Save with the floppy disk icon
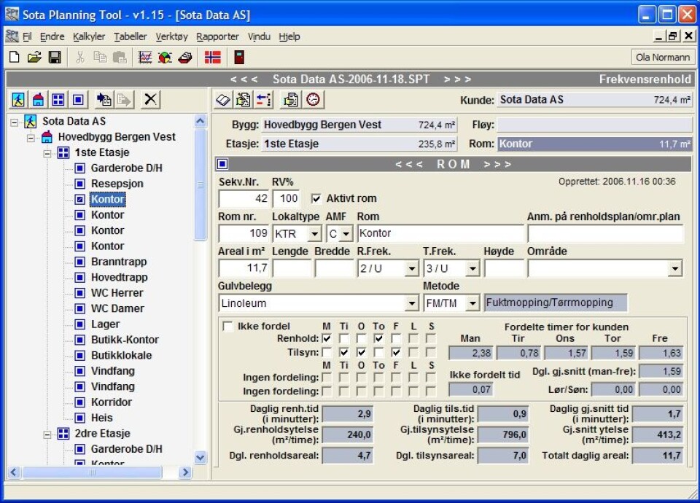Viewport: 700px width, 503px height. (55, 57)
